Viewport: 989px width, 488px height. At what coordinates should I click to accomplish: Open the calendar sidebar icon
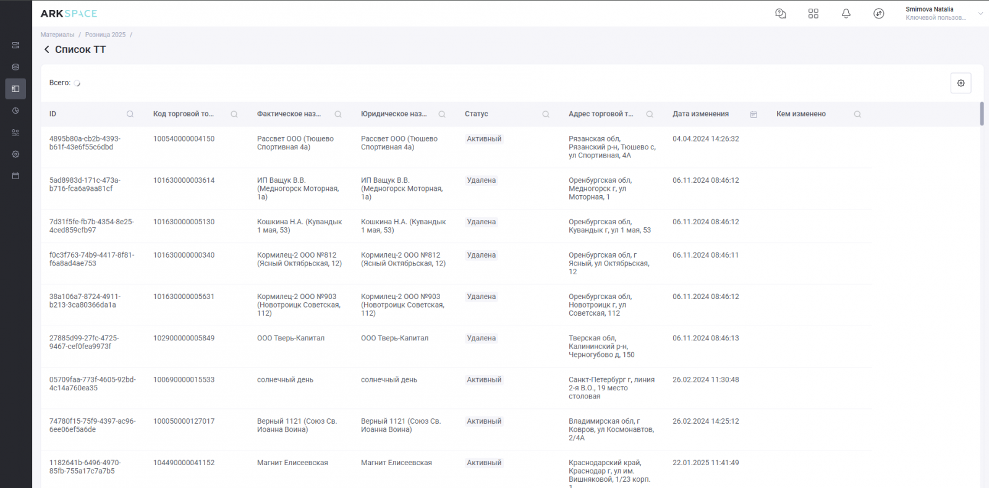pos(15,176)
